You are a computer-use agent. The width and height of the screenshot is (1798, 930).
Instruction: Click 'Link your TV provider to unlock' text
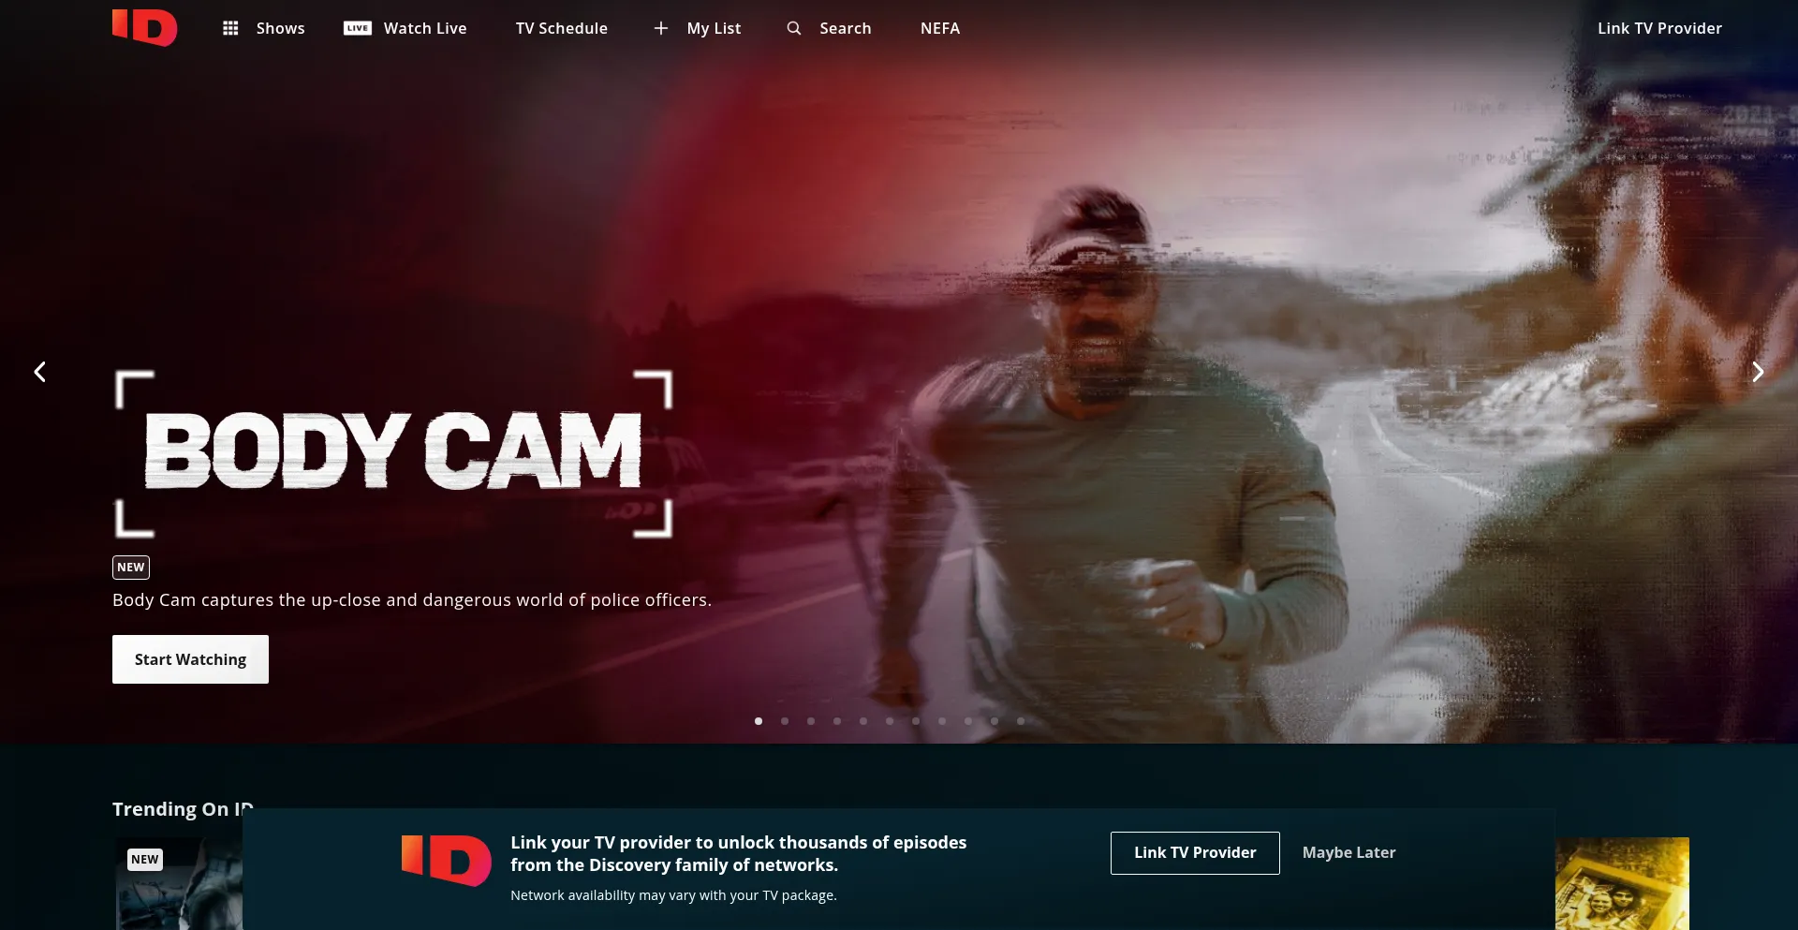click(738, 853)
